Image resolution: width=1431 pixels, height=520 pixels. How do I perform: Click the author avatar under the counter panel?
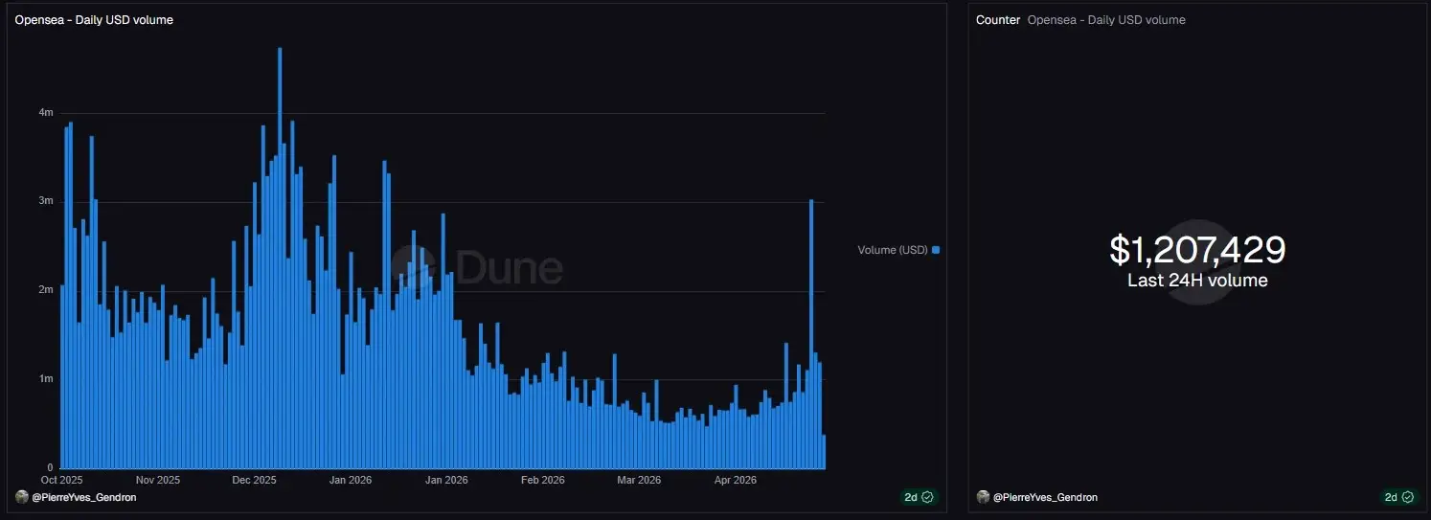click(984, 497)
